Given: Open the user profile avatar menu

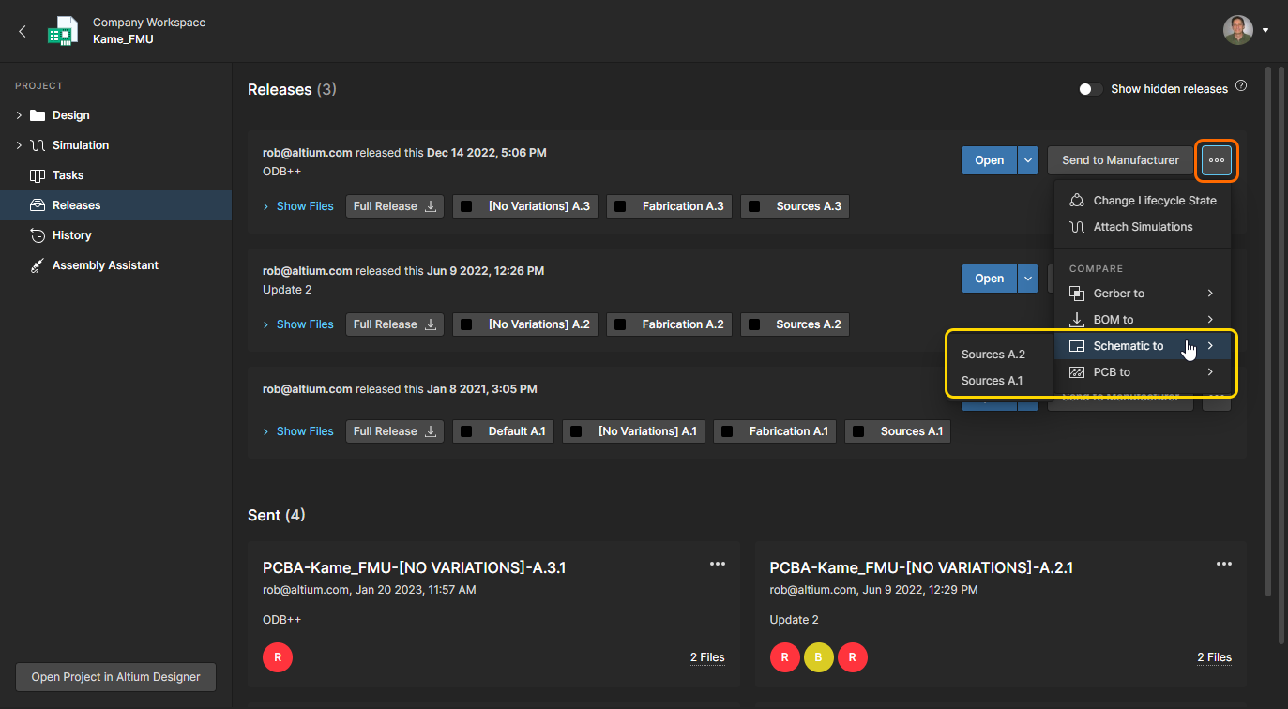Looking at the screenshot, I should point(1237,30).
